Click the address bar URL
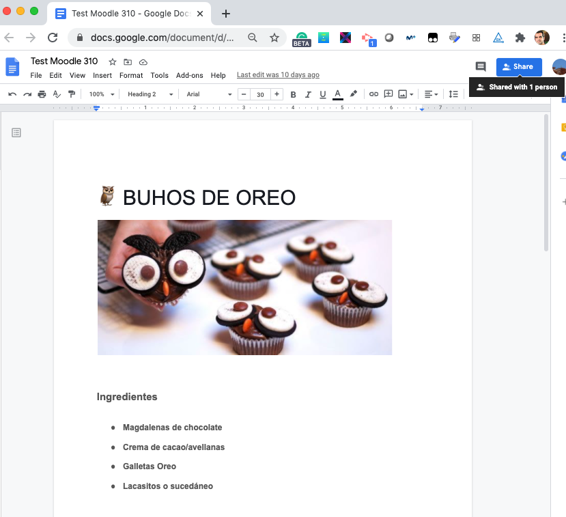566x517 pixels. tap(162, 38)
